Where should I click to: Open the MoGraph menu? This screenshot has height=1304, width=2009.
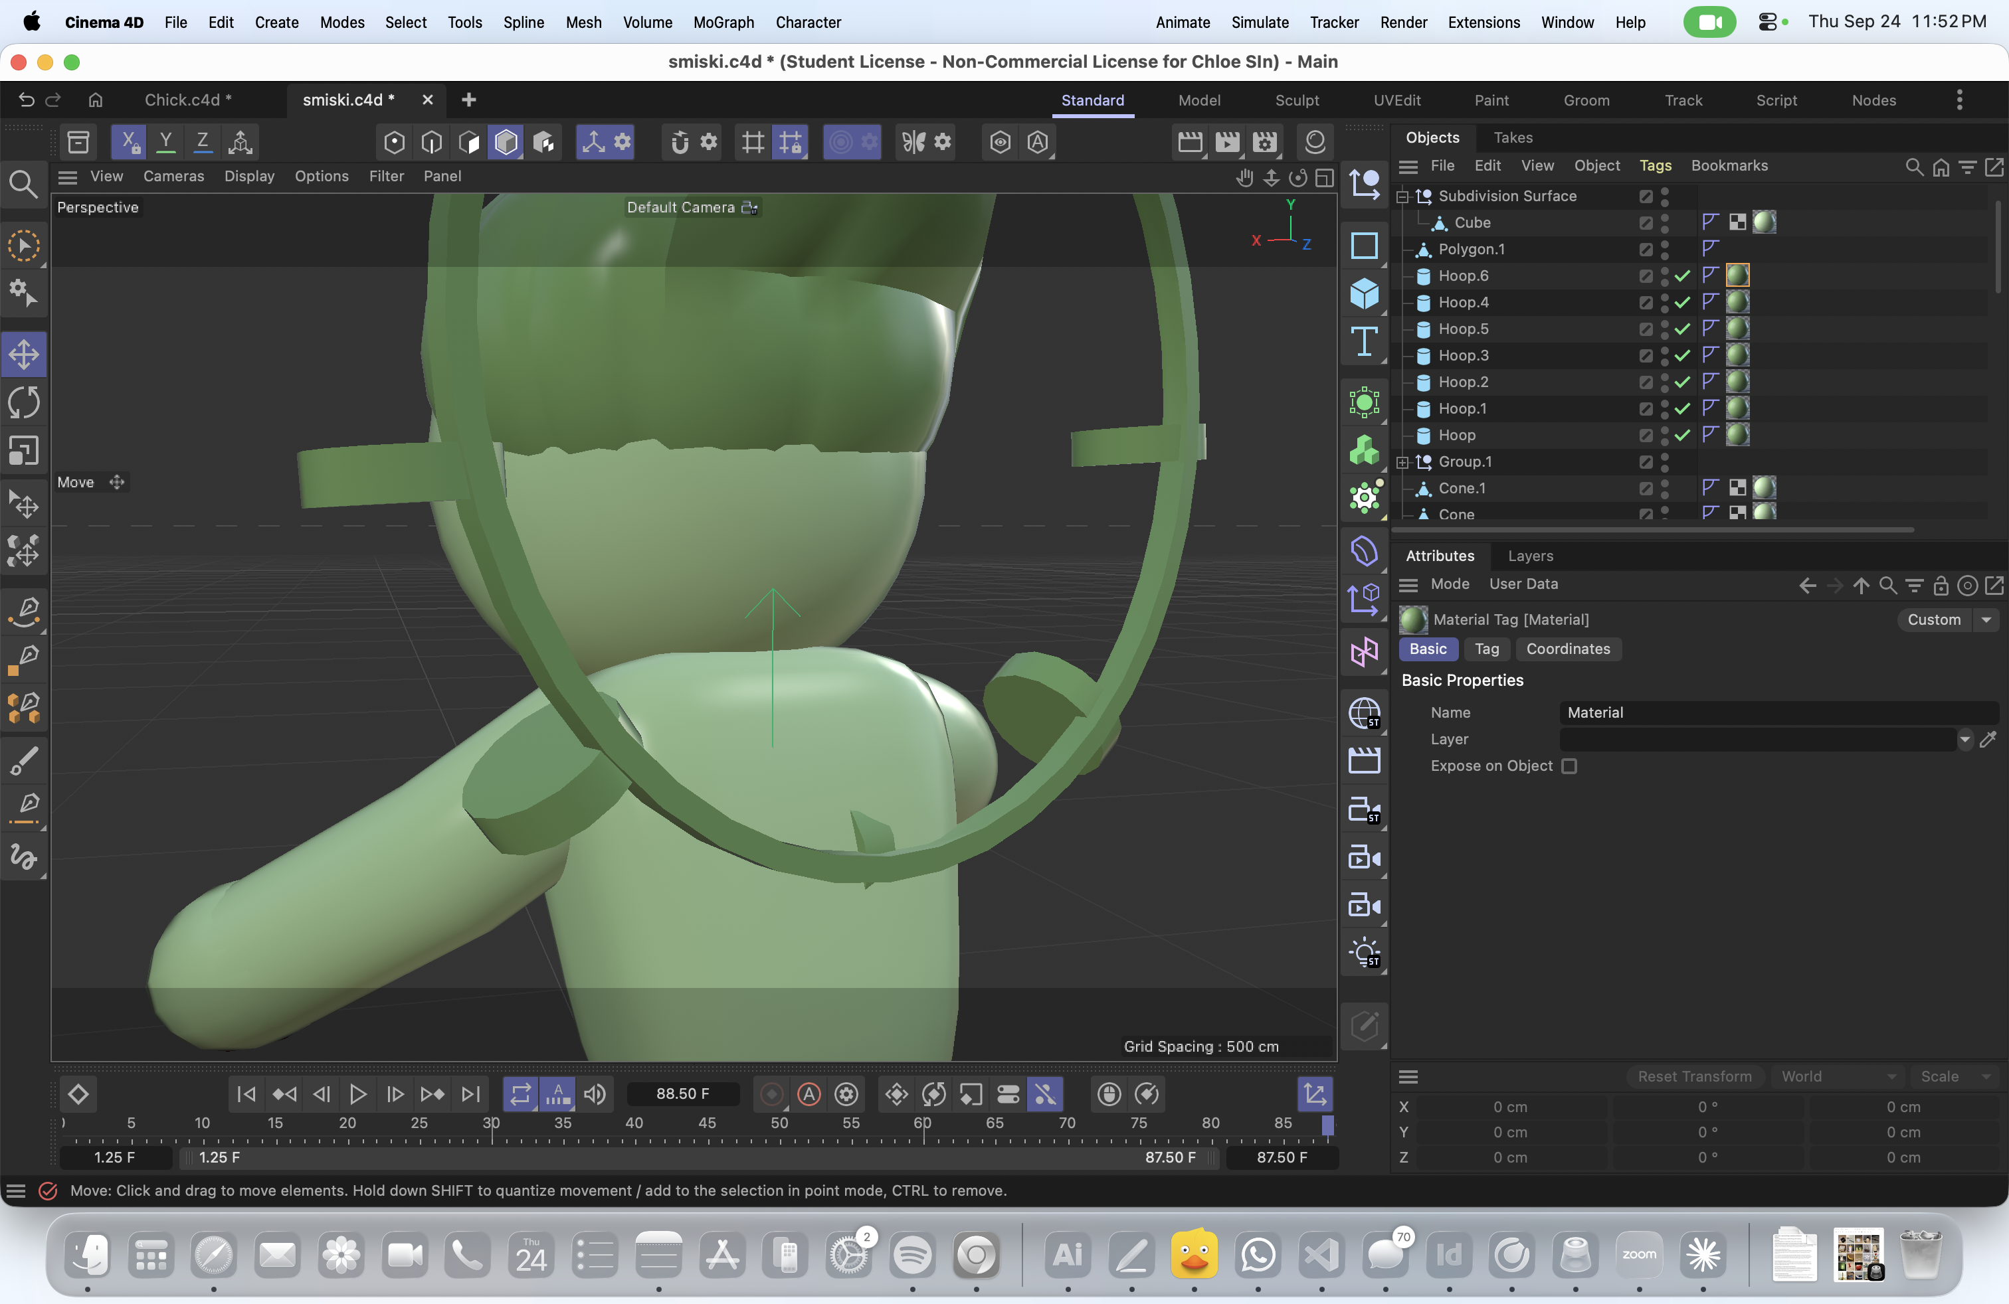point(723,22)
